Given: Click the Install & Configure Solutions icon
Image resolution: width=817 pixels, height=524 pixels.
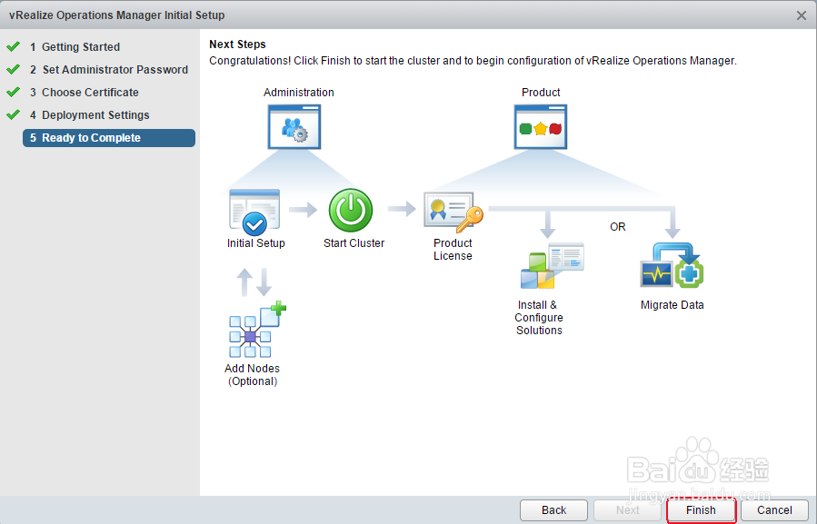Looking at the screenshot, I should point(553,266).
